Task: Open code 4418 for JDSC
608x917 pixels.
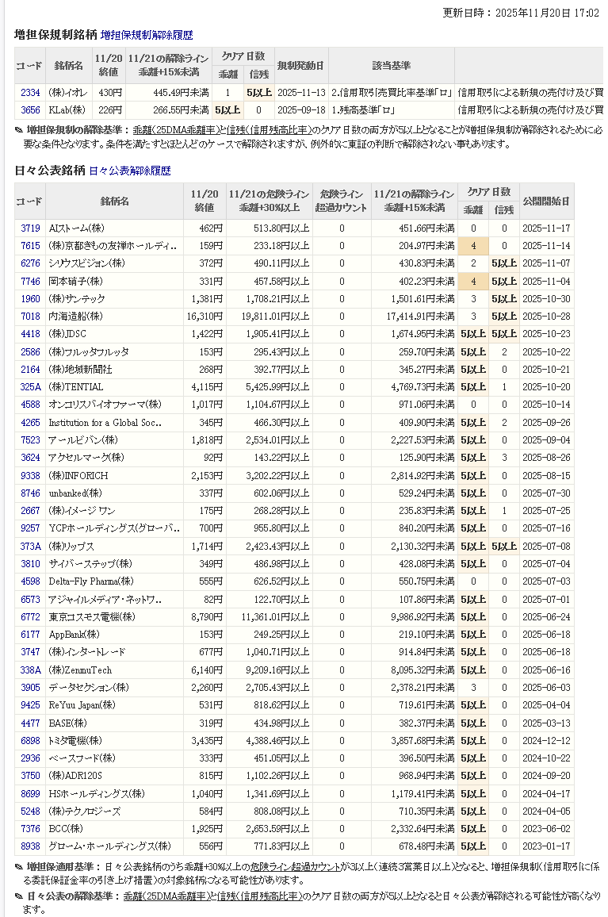Action: pos(30,334)
